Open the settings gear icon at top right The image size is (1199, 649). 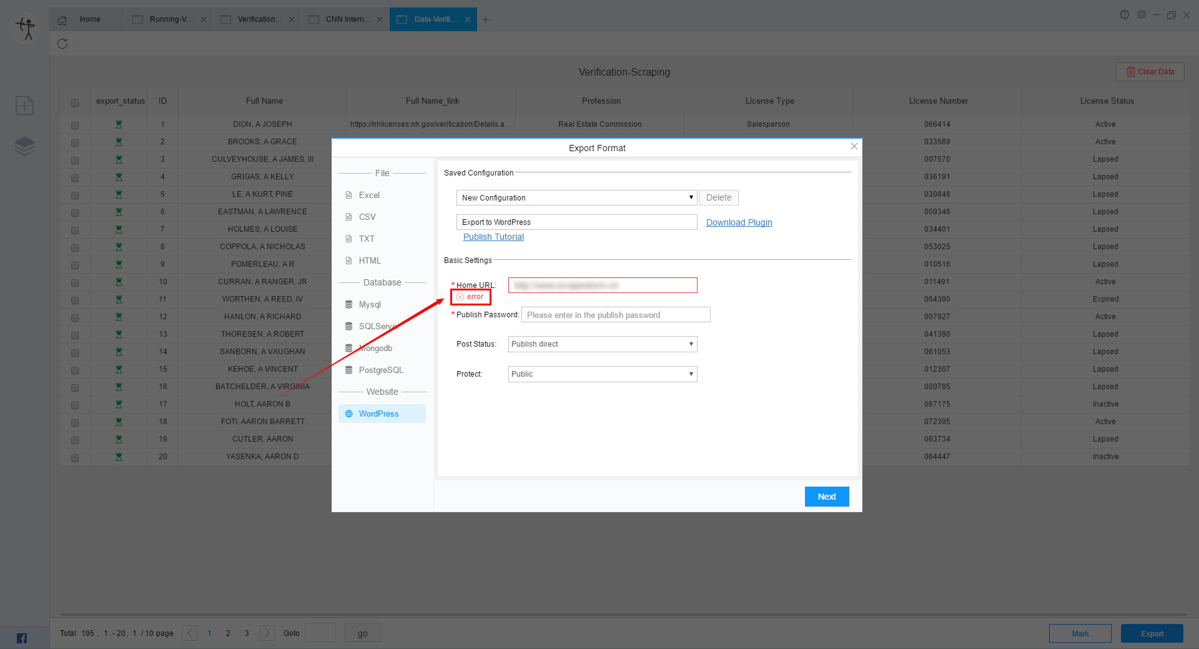(1142, 14)
